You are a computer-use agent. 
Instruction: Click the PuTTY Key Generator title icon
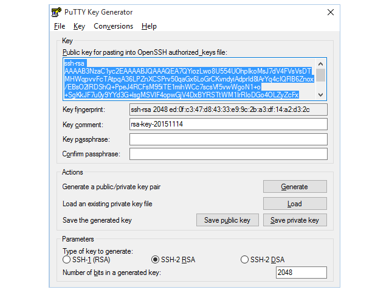57,12
